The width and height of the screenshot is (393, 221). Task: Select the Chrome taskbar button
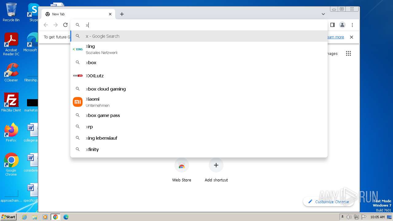click(56, 217)
